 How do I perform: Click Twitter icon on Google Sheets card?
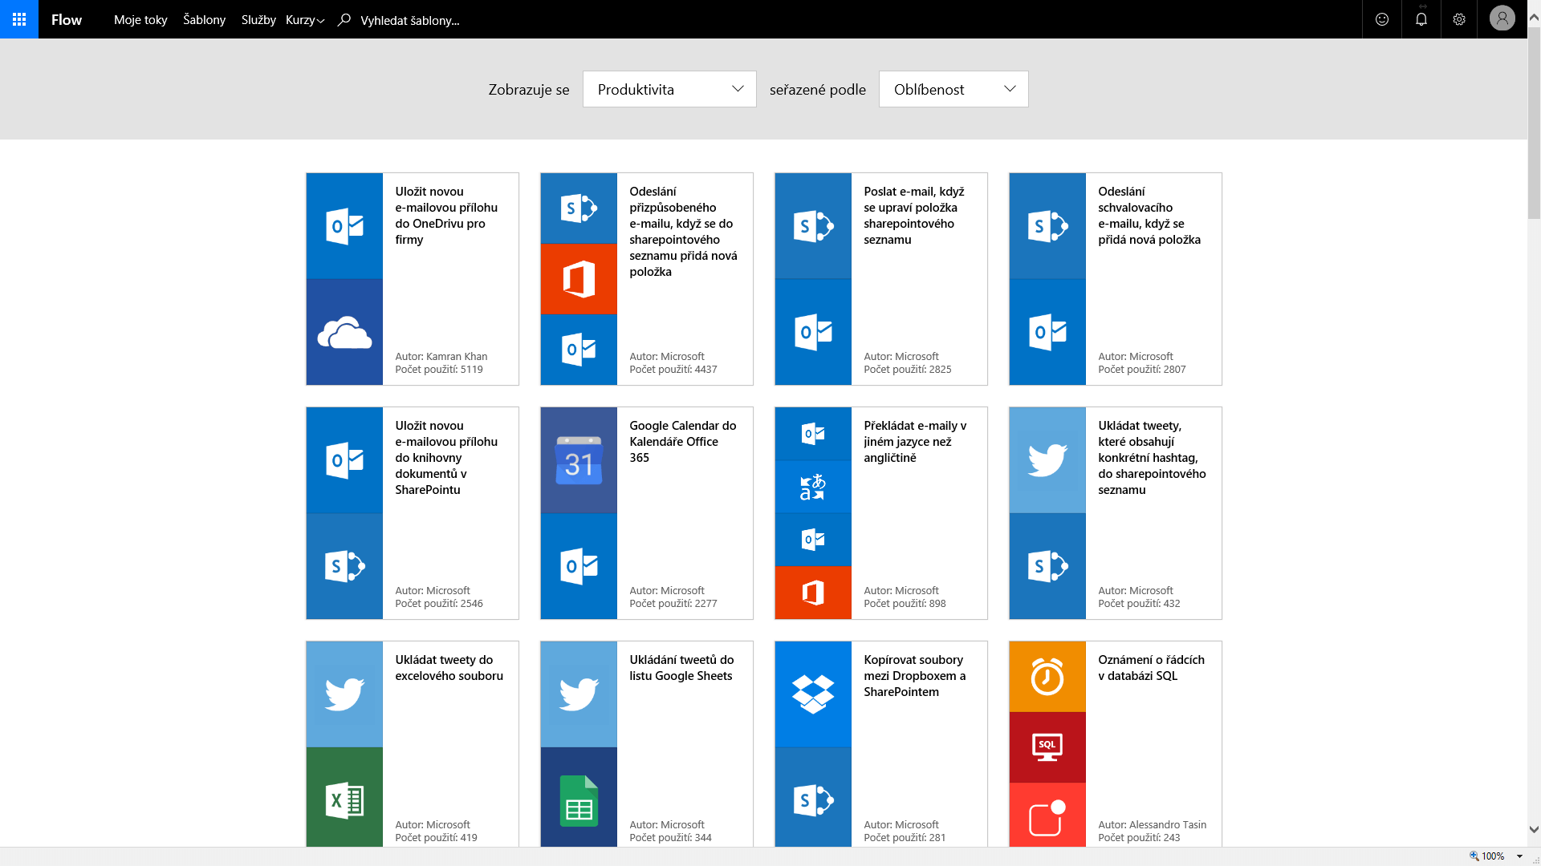click(x=579, y=694)
